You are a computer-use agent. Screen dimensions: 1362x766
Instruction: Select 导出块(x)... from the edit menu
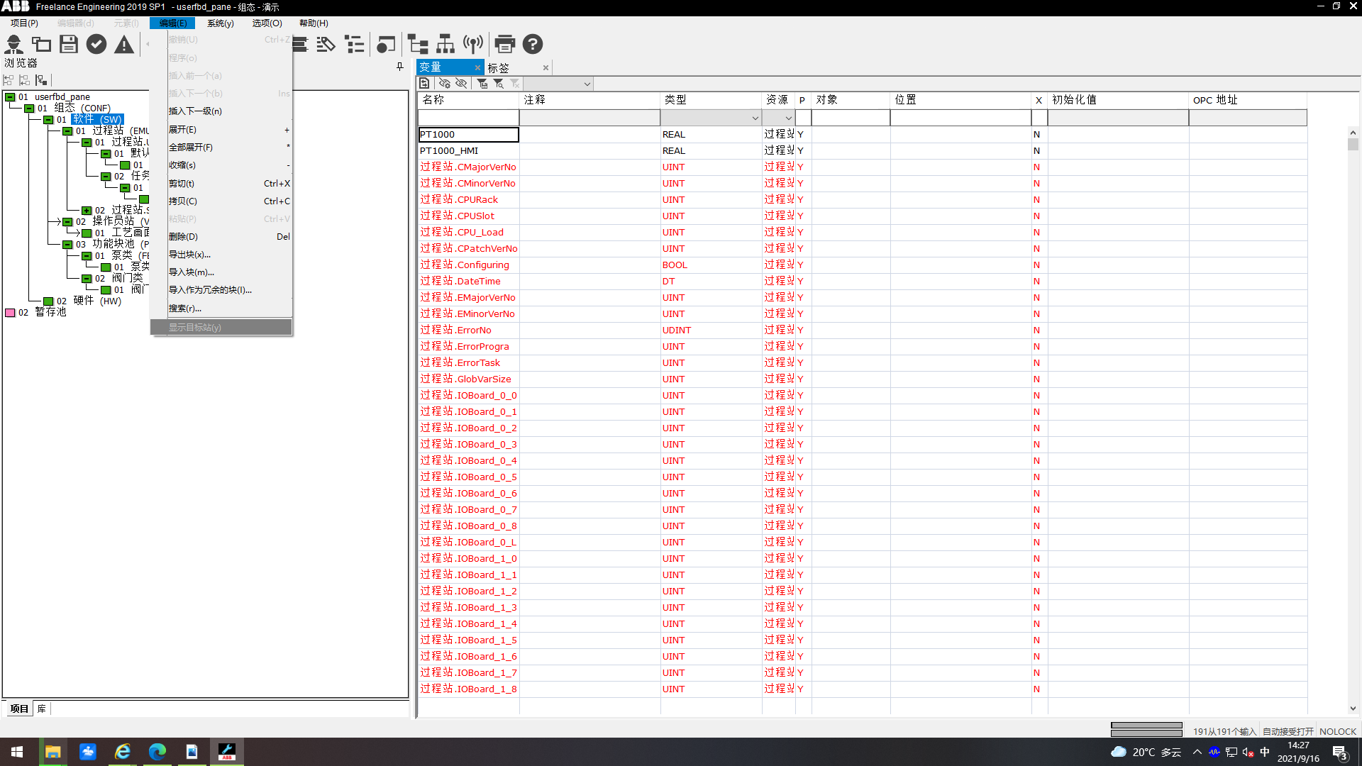(189, 255)
